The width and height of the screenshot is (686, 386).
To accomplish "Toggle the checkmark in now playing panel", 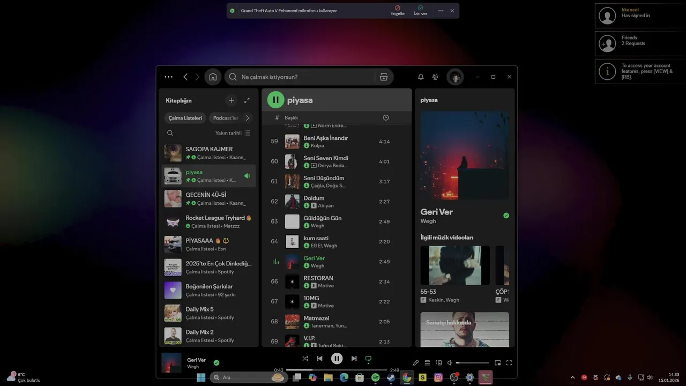I will pyautogui.click(x=506, y=216).
